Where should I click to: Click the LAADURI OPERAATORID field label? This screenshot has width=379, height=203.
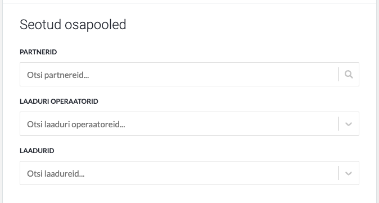59,101
